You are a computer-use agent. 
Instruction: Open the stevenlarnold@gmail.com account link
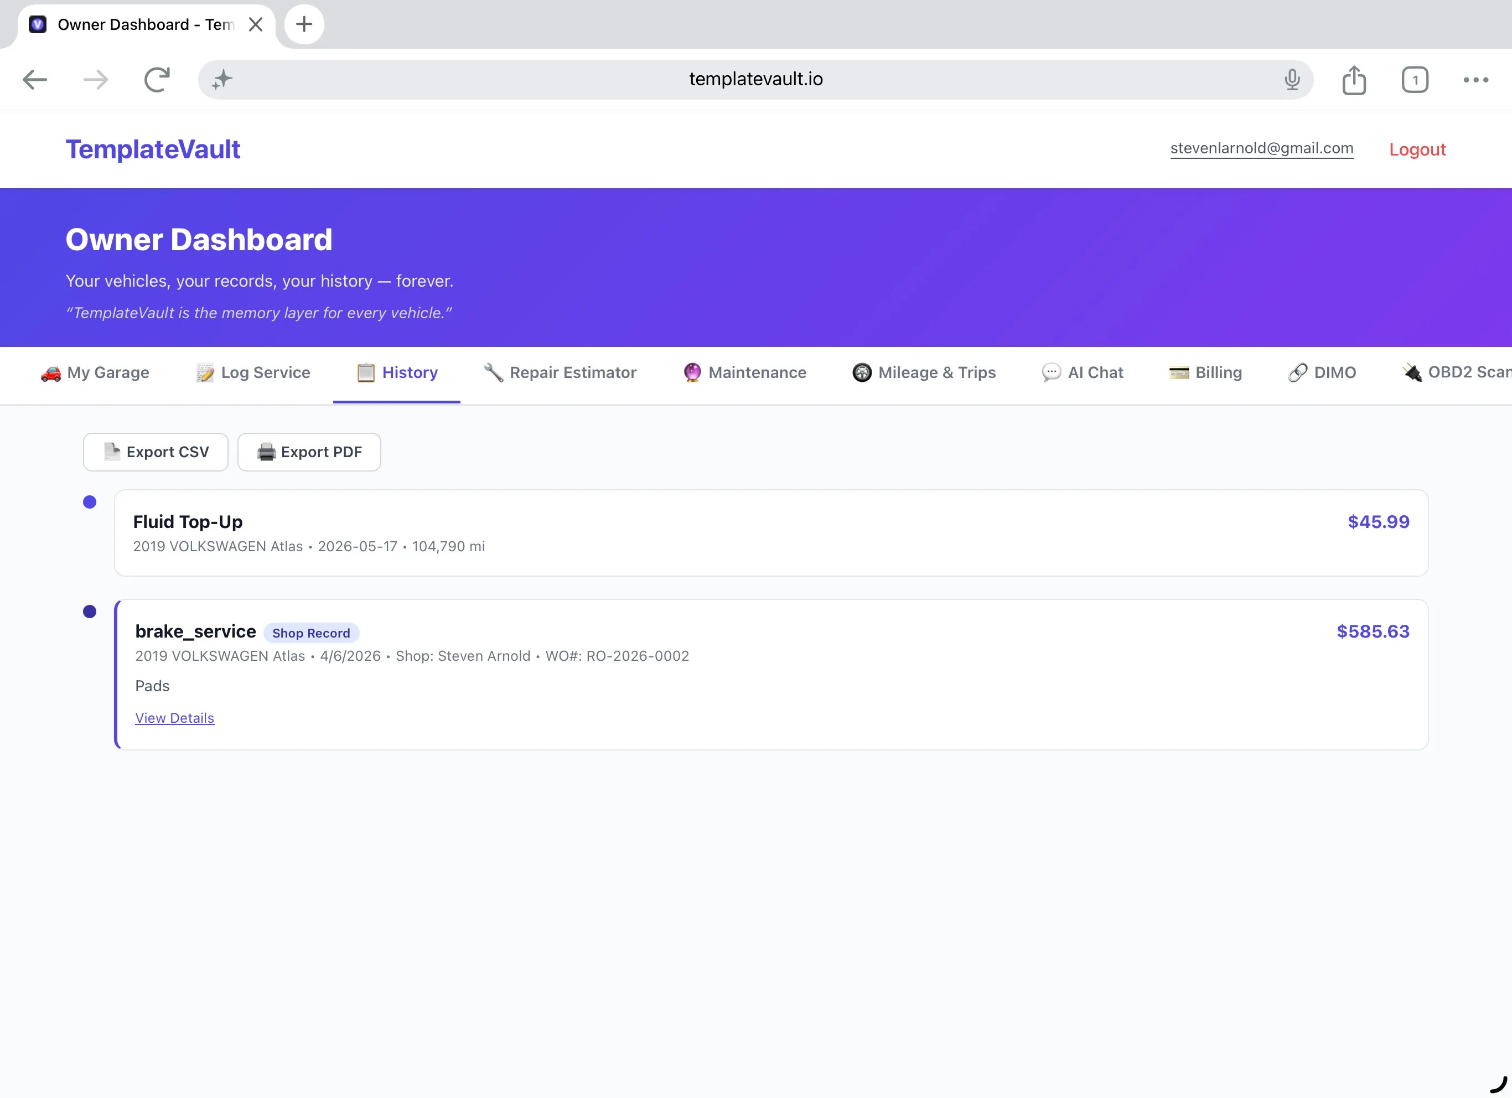tap(1261, 148)
